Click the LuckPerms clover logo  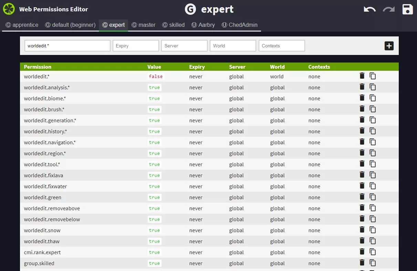click(9, 9)
